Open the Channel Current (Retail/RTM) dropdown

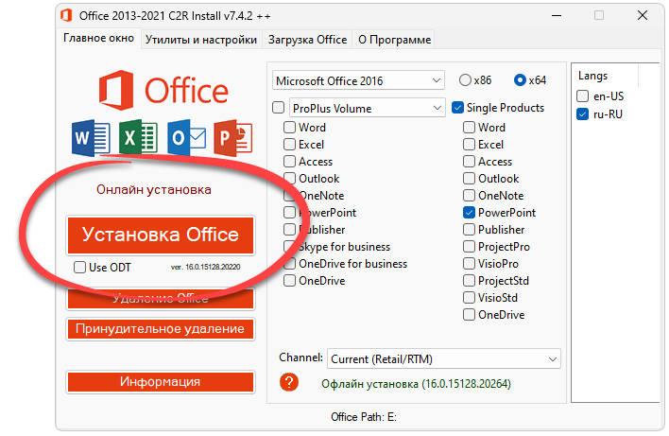click(x=444, y=358)
